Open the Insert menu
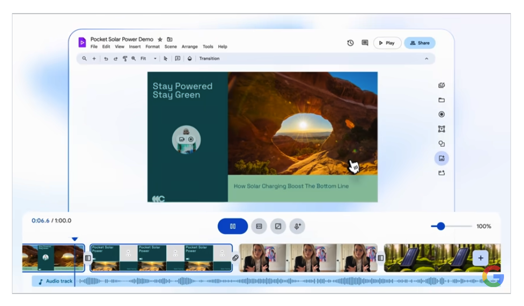The height and width of the screenshot is (306, 524). click(135, 47)
